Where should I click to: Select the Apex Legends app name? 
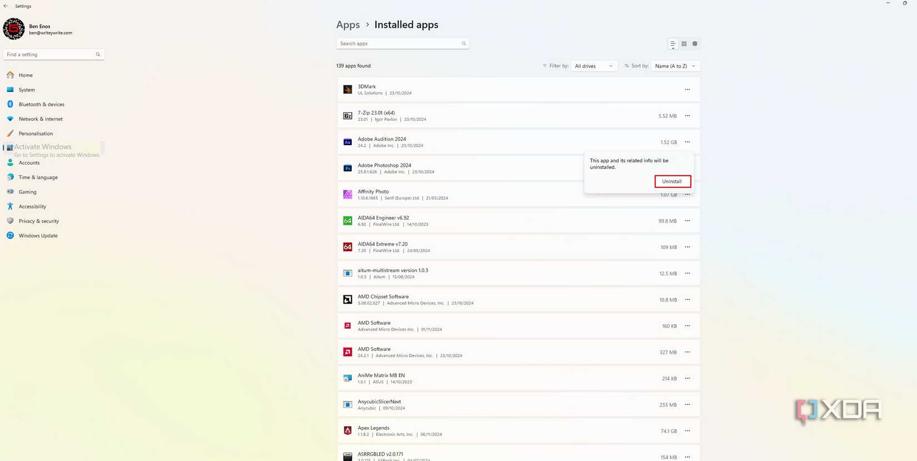[373, 428]
